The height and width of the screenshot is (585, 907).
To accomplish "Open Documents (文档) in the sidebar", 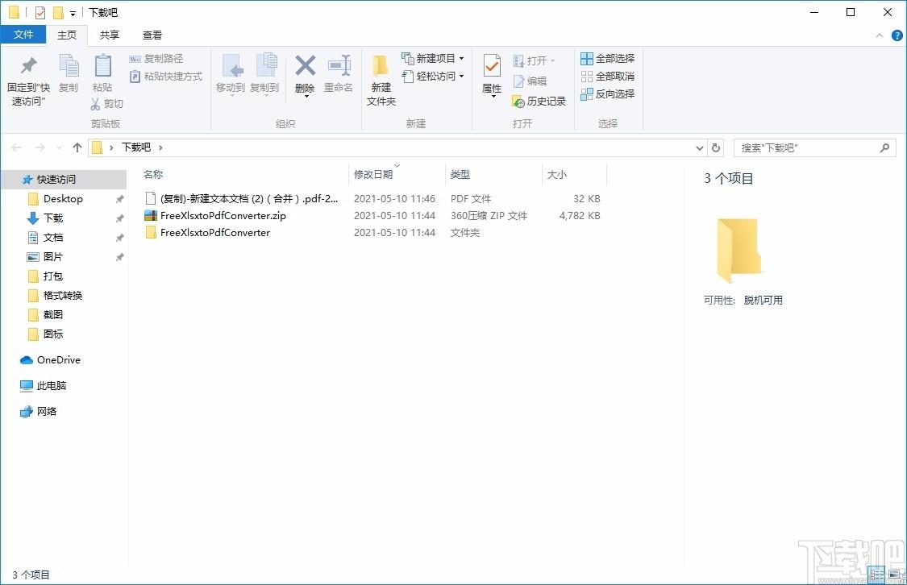I will pyautogui.click(x=53, y=237).
